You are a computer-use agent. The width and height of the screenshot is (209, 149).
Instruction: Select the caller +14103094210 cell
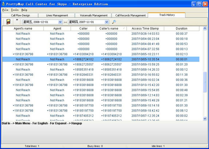tap(83, 54)
